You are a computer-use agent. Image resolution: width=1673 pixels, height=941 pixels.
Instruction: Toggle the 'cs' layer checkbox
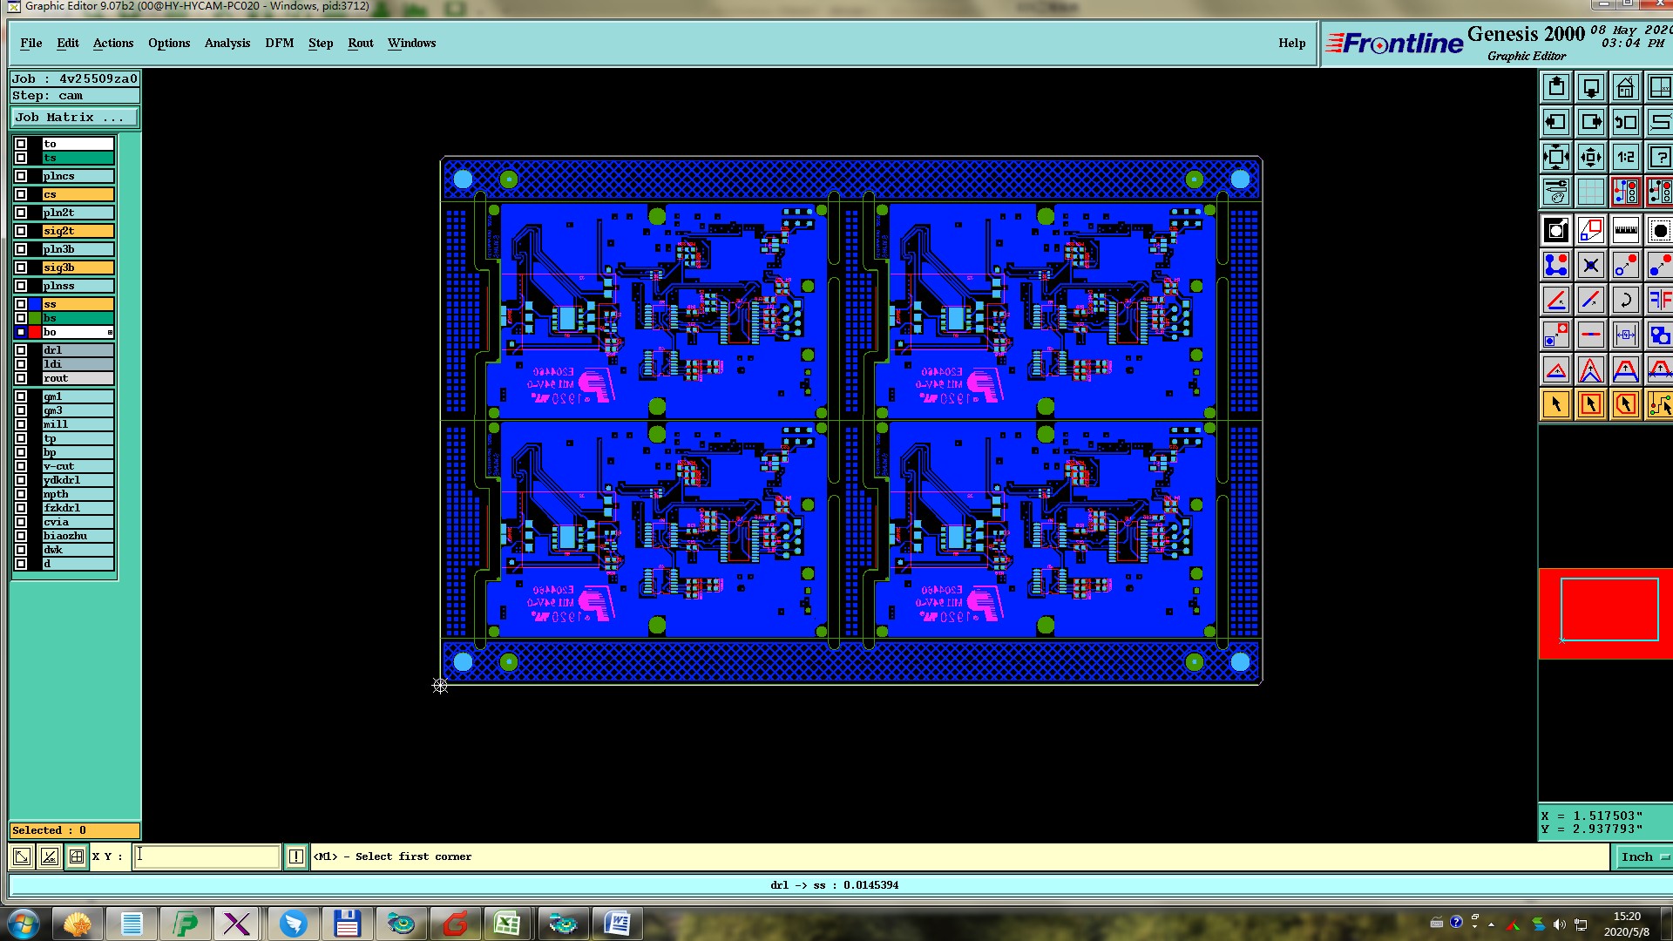coord(21,194)
